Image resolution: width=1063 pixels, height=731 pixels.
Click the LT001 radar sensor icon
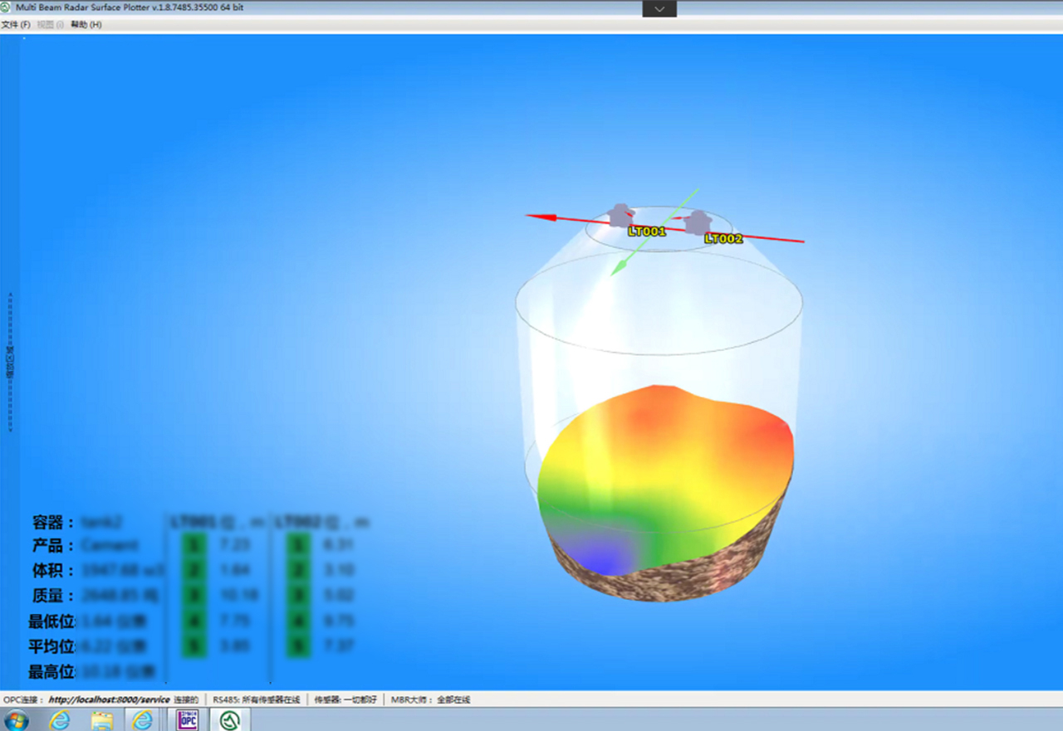pyautogui.click(x=620, y=215)
